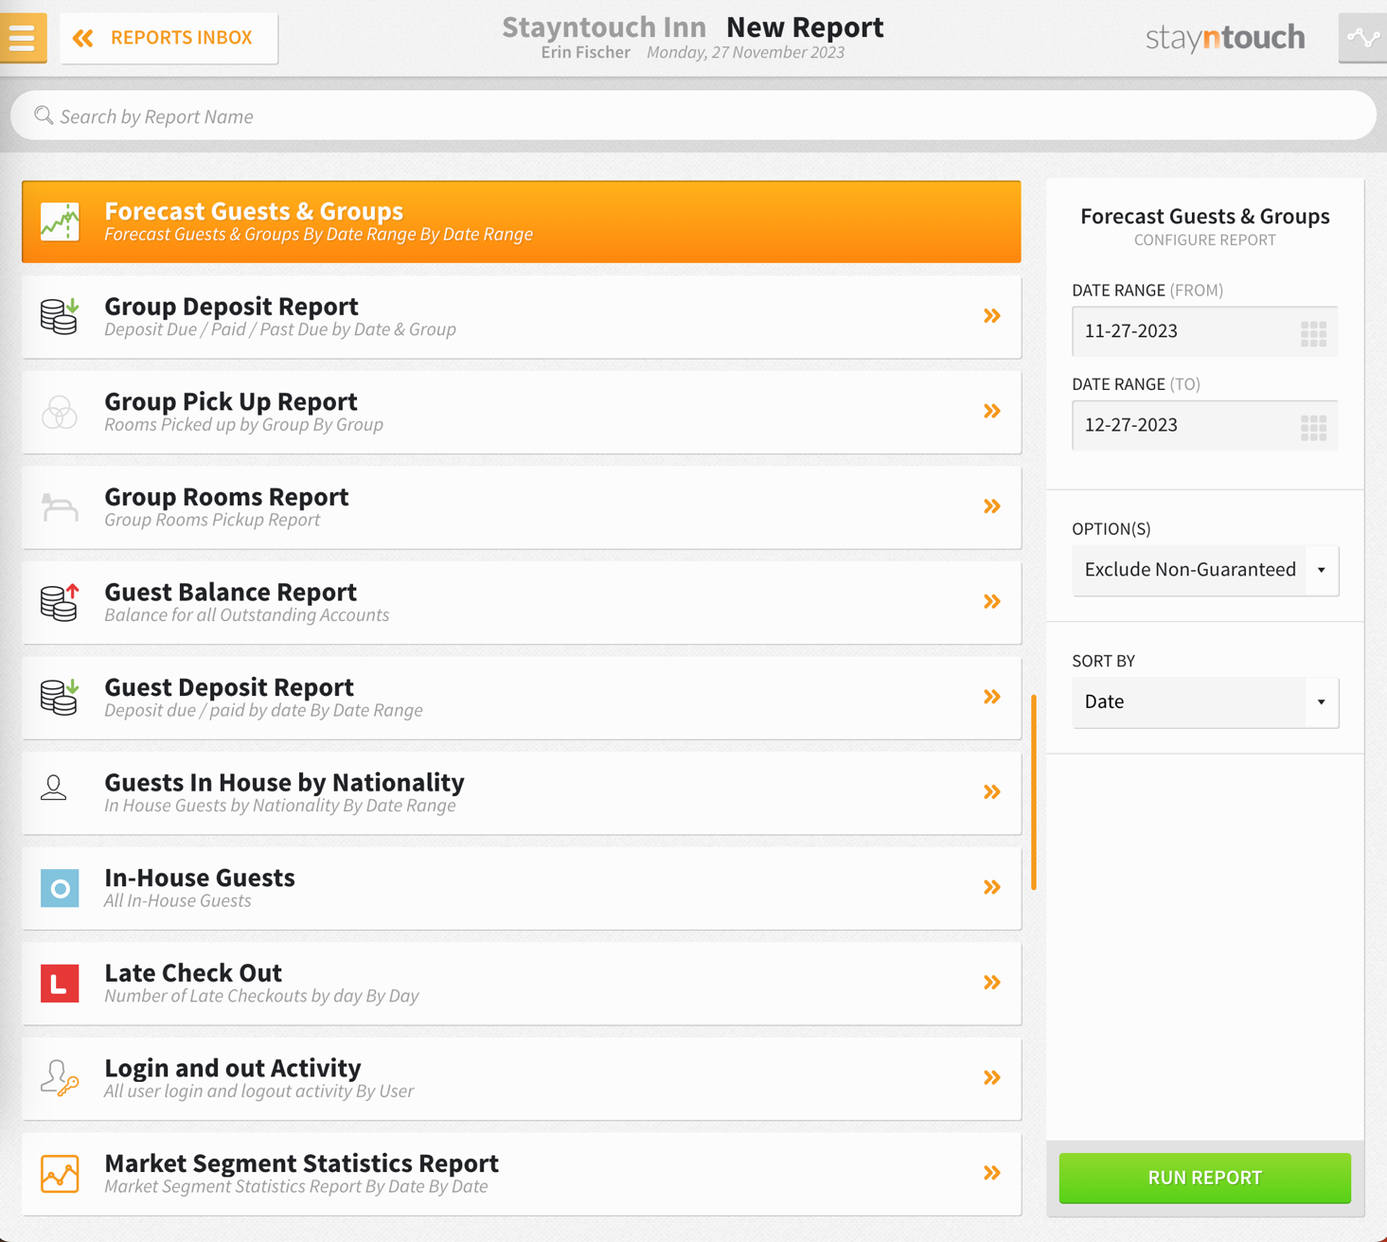Expand Group Deposit Report with its arrow

pos(992,316)
